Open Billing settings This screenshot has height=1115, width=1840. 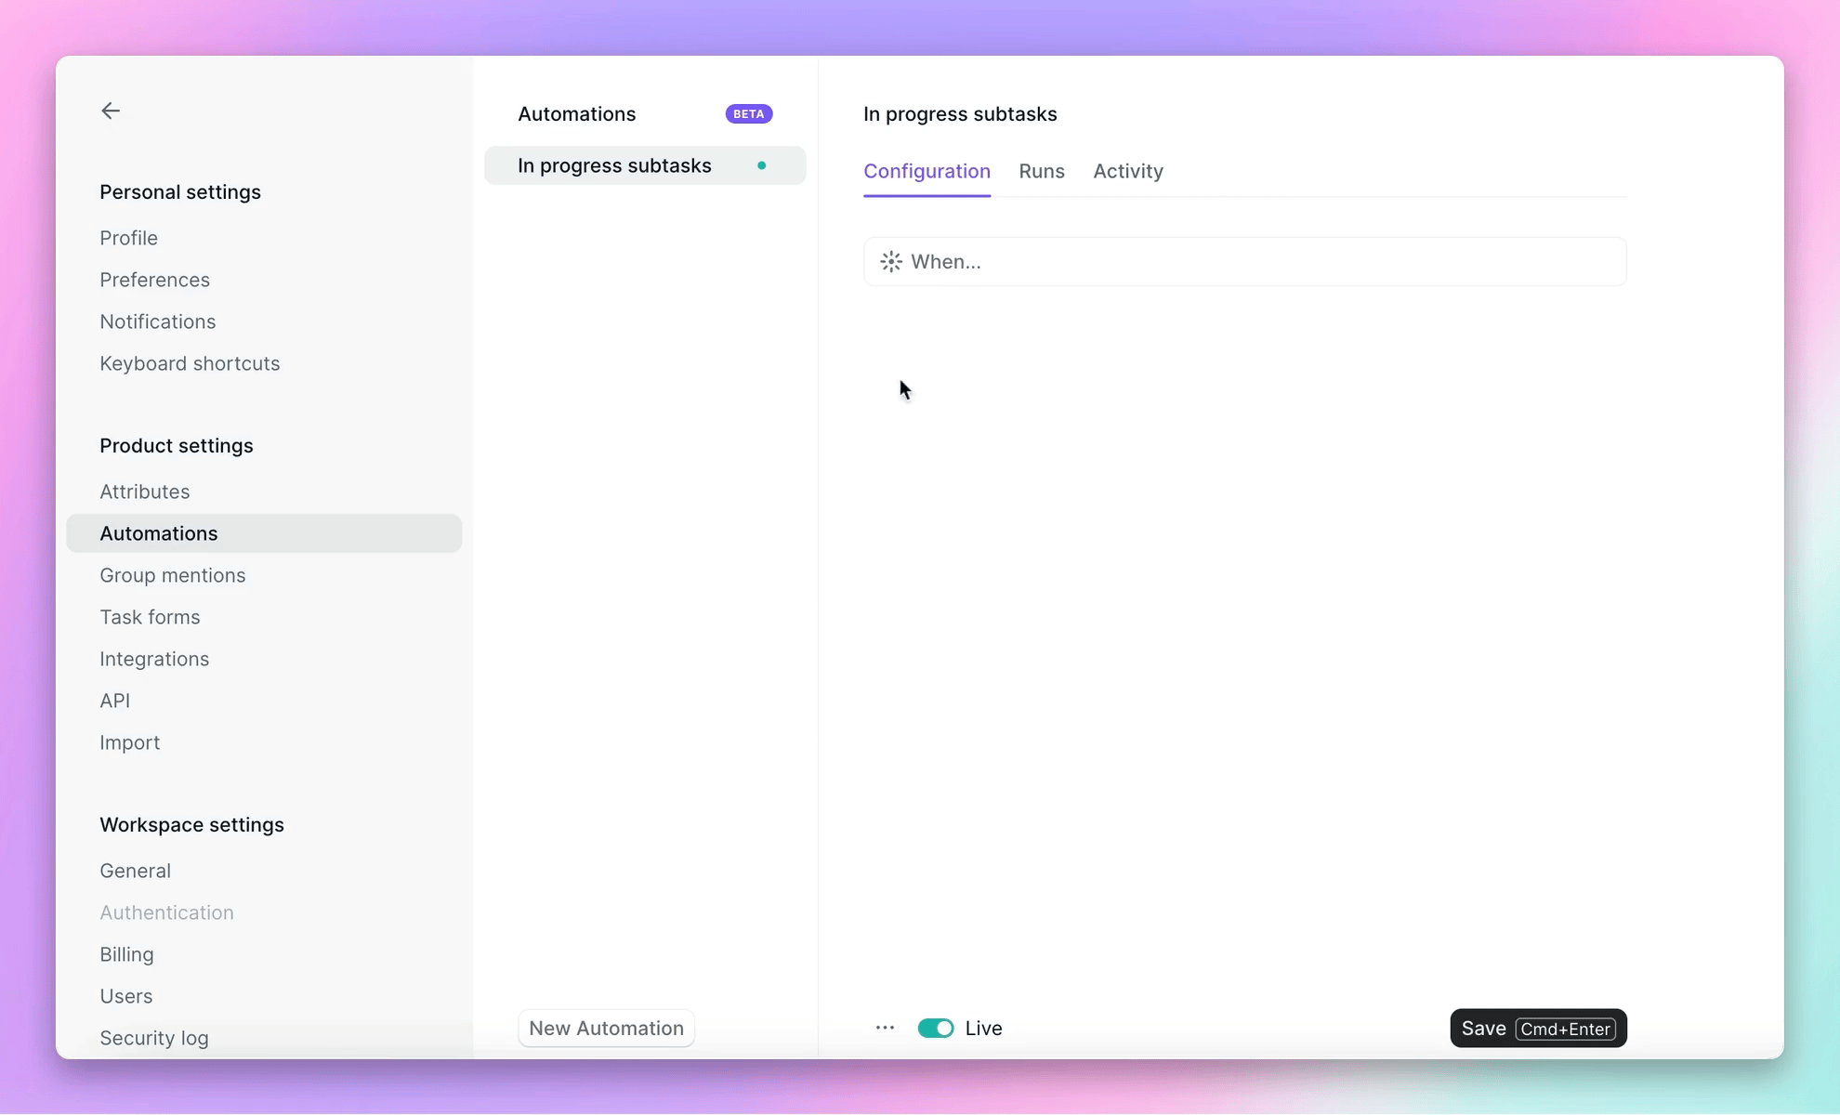pyautogui.click(x=126, y=954)
